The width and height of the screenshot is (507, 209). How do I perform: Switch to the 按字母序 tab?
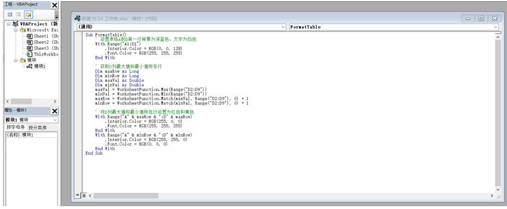(x=16, y=127)
